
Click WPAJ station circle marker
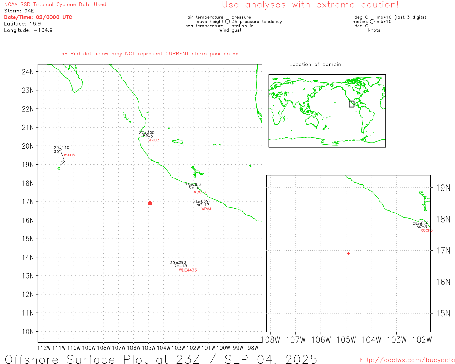pyautogui.click(x=199, y=203)
